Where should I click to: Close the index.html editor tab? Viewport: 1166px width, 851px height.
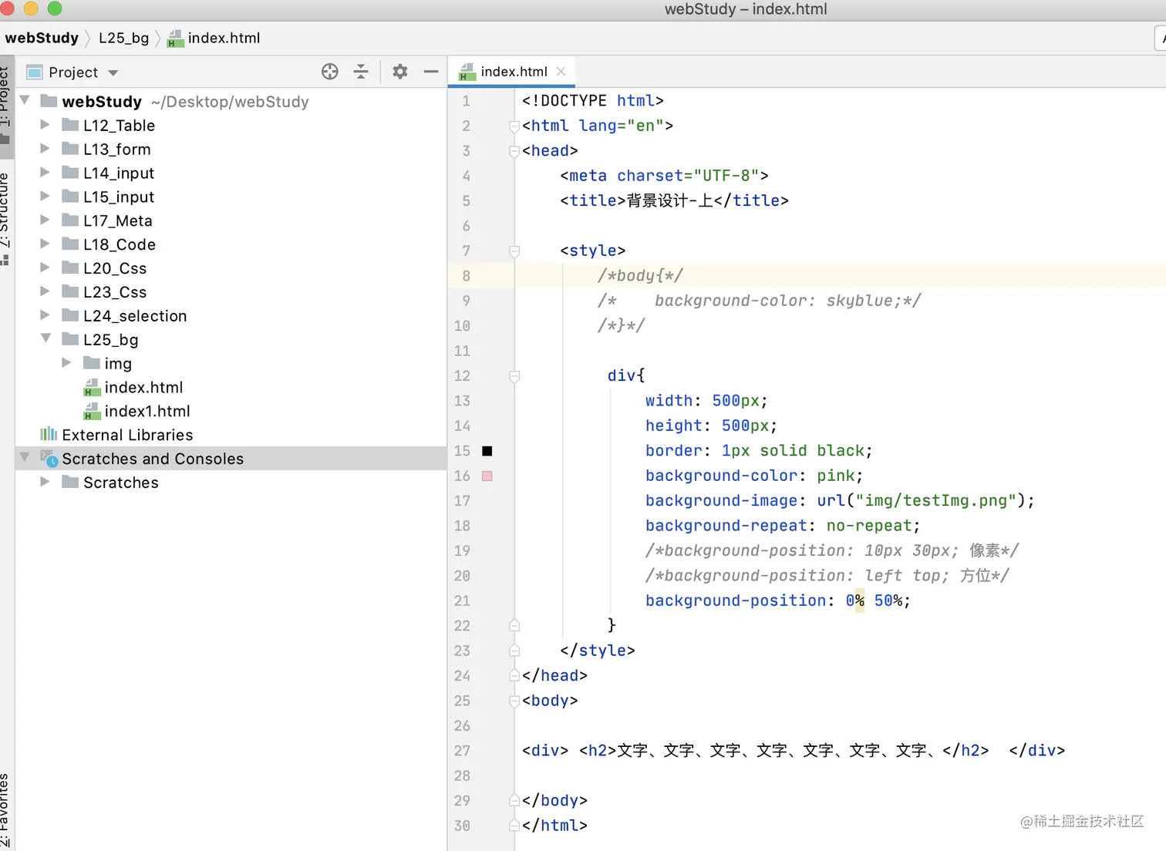(561, 72)
